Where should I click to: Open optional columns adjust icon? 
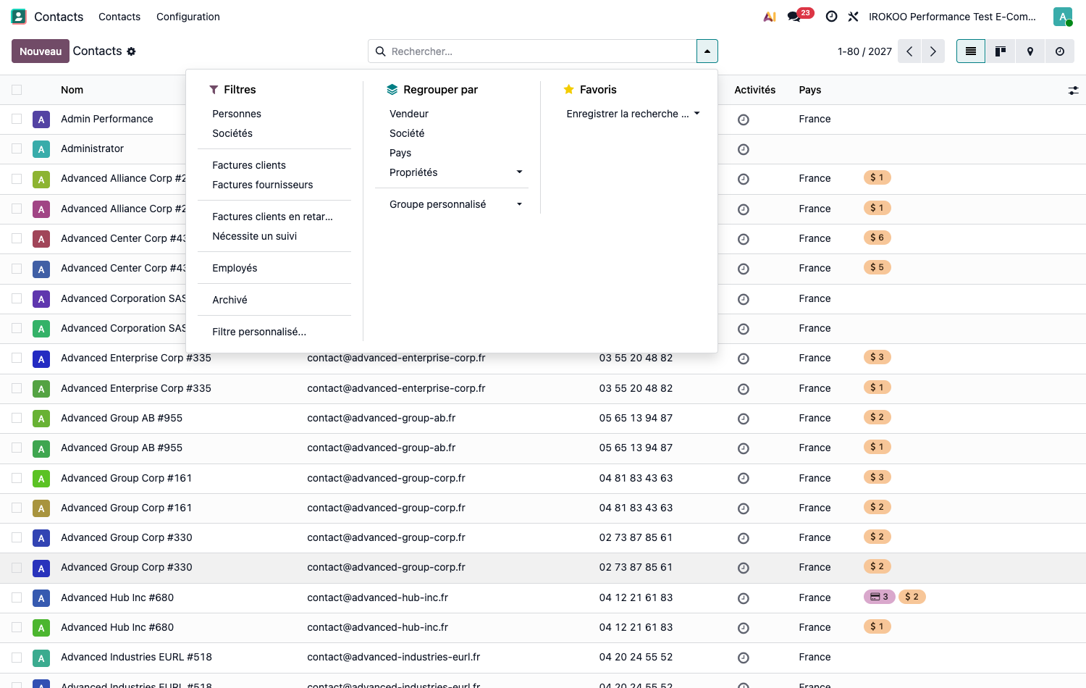(1073, 90)
